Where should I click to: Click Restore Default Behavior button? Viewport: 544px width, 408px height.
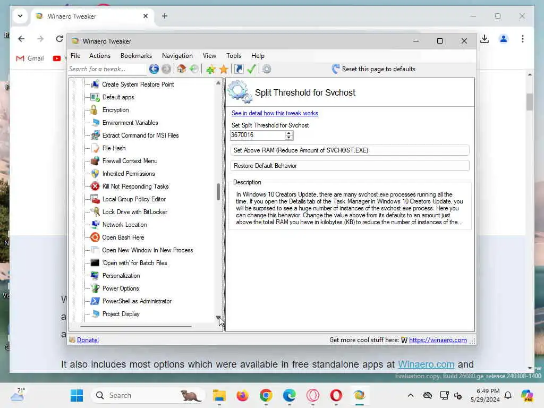point(350,166)
